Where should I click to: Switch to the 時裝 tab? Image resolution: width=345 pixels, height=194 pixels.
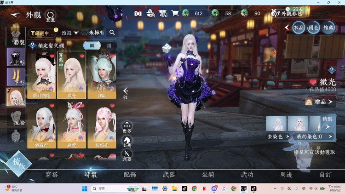(91, 175)
